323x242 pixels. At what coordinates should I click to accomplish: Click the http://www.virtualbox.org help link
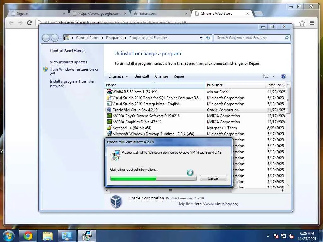[x=216, y=204]
